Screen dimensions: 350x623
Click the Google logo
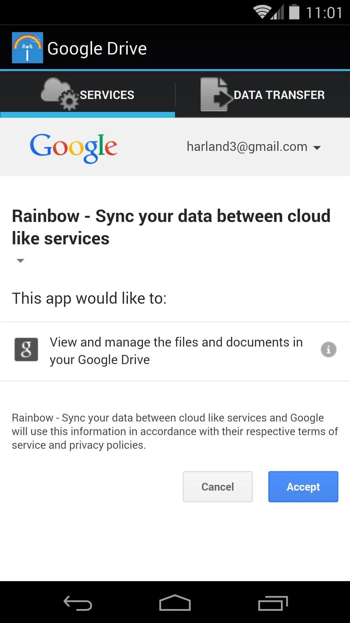pos(74,148)
